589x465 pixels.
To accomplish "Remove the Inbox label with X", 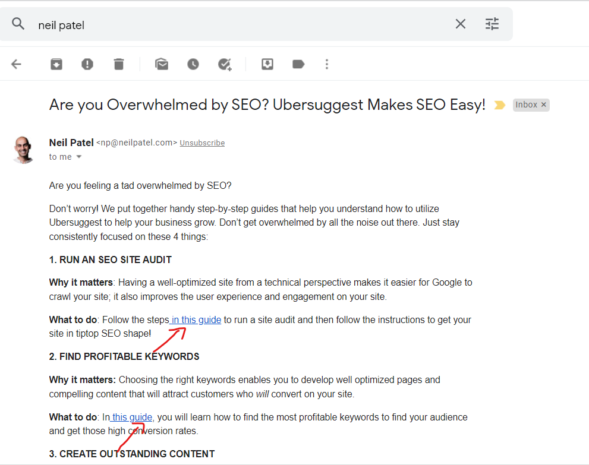I will coord(544,105).
